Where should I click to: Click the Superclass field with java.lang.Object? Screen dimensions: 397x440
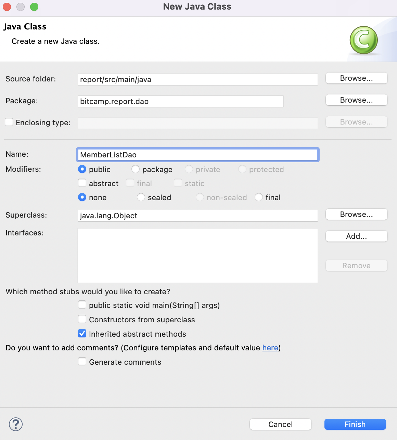tap(198, 216)
